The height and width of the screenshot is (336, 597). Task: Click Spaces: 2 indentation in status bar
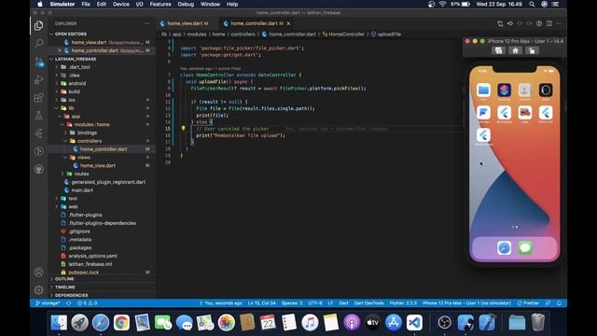292,303
